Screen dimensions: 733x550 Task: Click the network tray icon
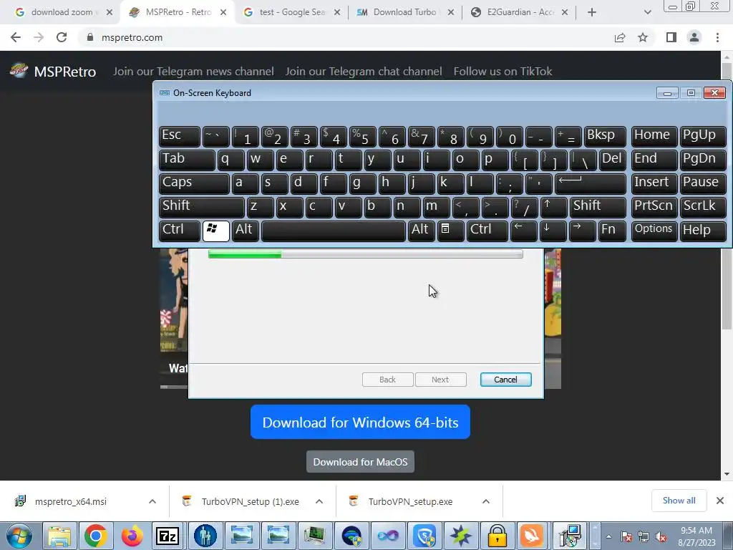(644, 537)
